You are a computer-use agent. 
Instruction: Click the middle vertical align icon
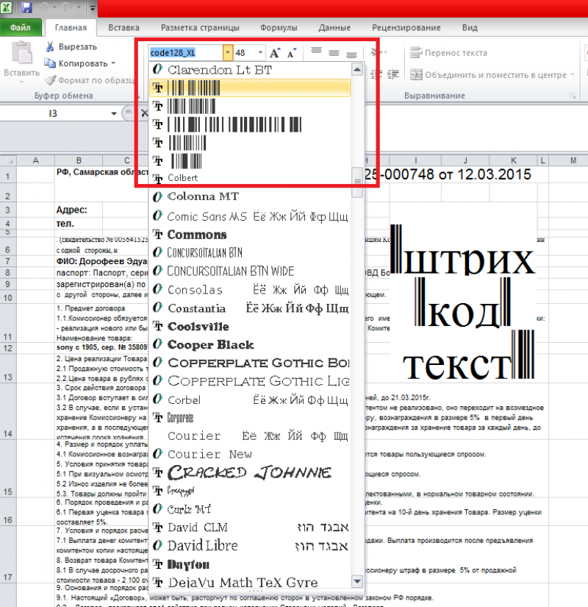click(x=334, y=53)
